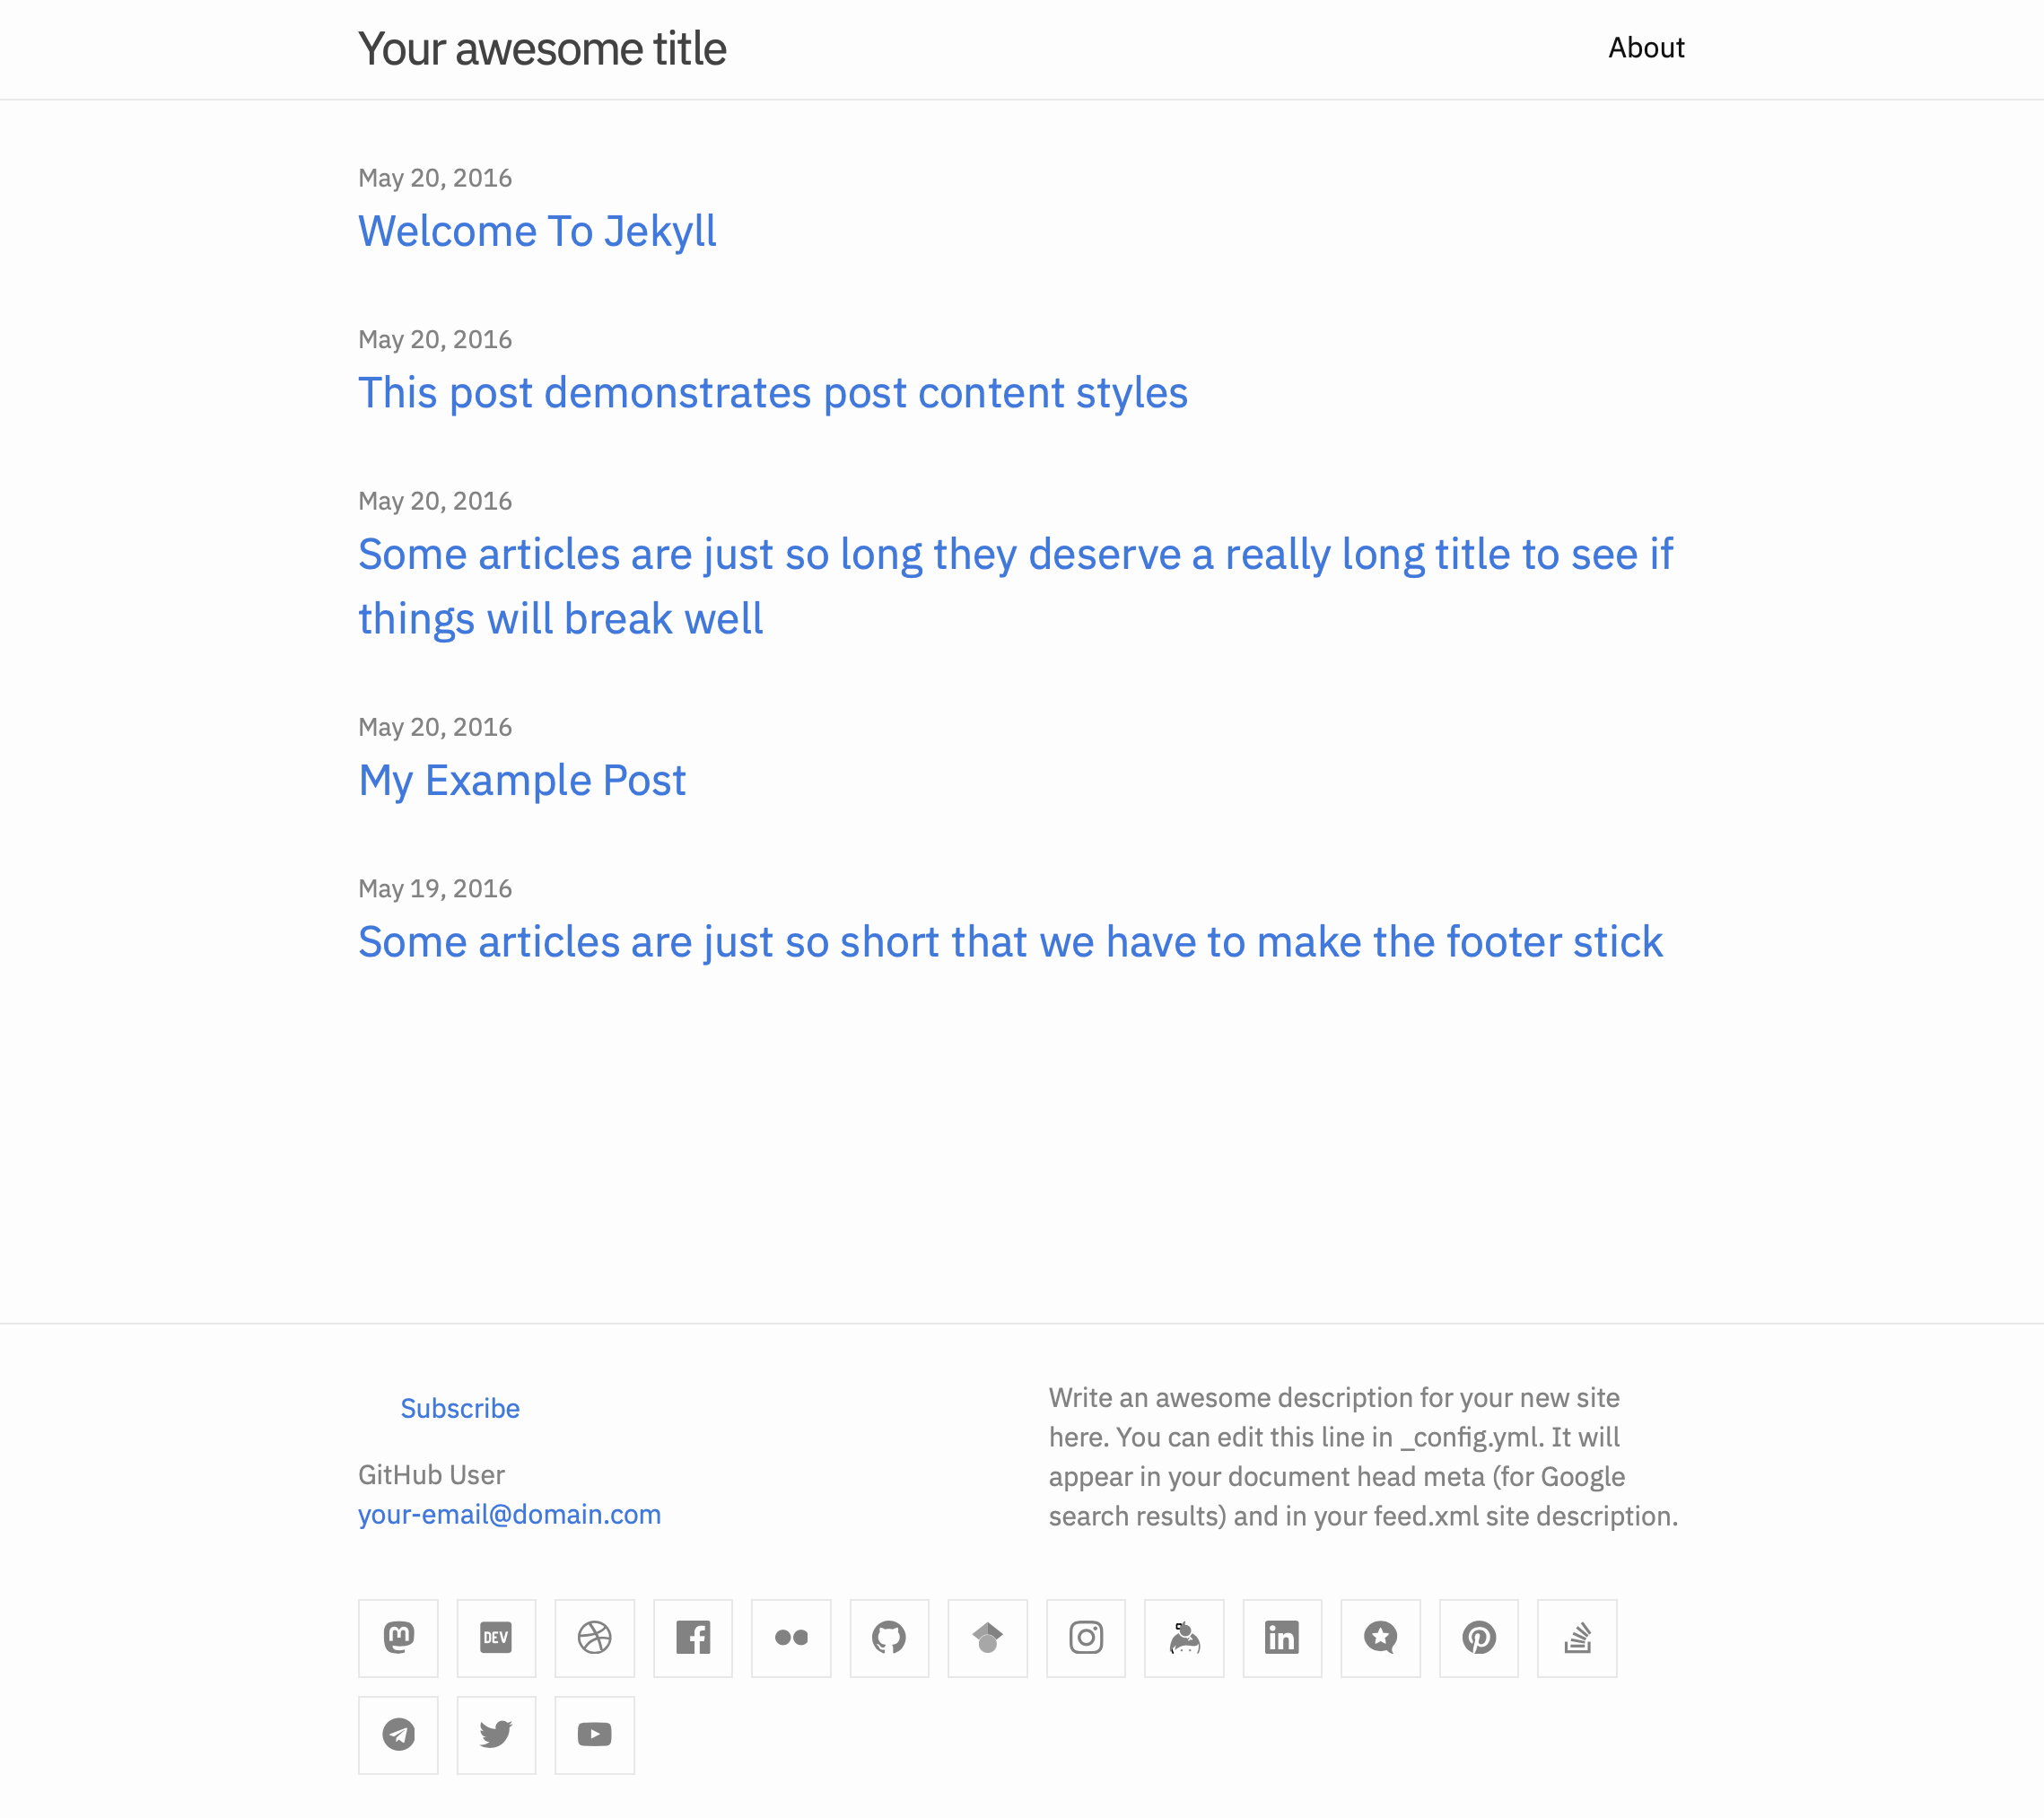Open short footer article post
2044x1818 pixels.
pos(1010,940)
